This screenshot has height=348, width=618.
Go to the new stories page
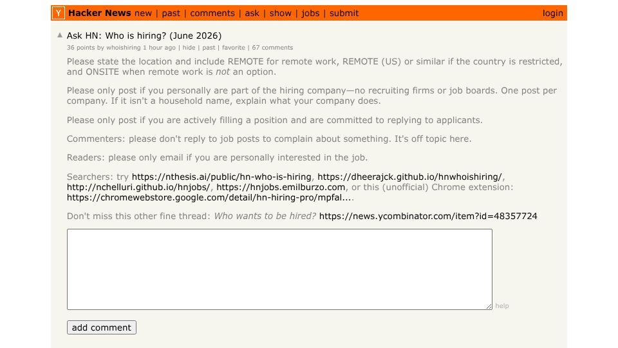(x=143, y=14)
